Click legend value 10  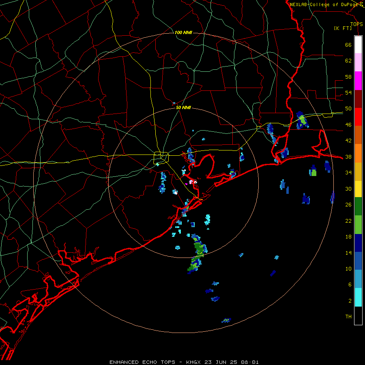point(348,269)
